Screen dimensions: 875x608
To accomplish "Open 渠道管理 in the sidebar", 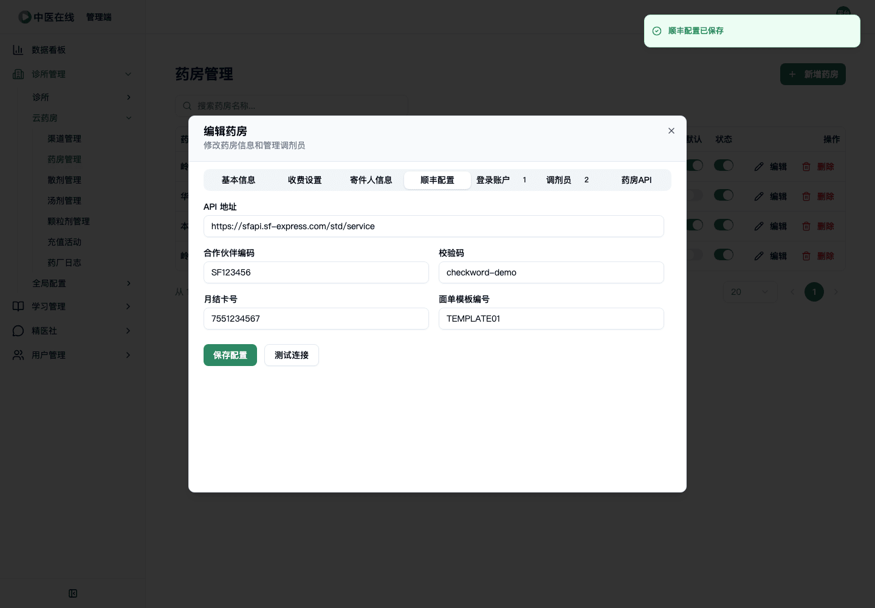I will (64, 139).
